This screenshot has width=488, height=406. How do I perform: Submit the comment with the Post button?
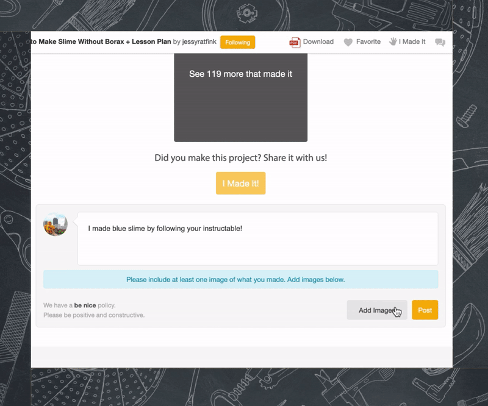(425, 310)
